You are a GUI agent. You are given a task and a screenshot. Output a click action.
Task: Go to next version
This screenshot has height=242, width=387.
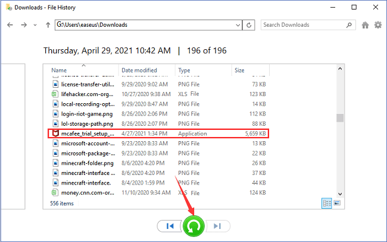(217, 226)
